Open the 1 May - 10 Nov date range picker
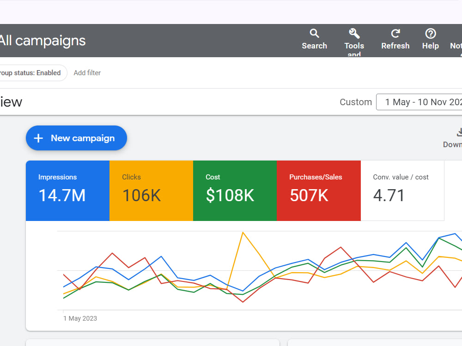The width and height of the screenshot is (462, 346). click(419, 102)
